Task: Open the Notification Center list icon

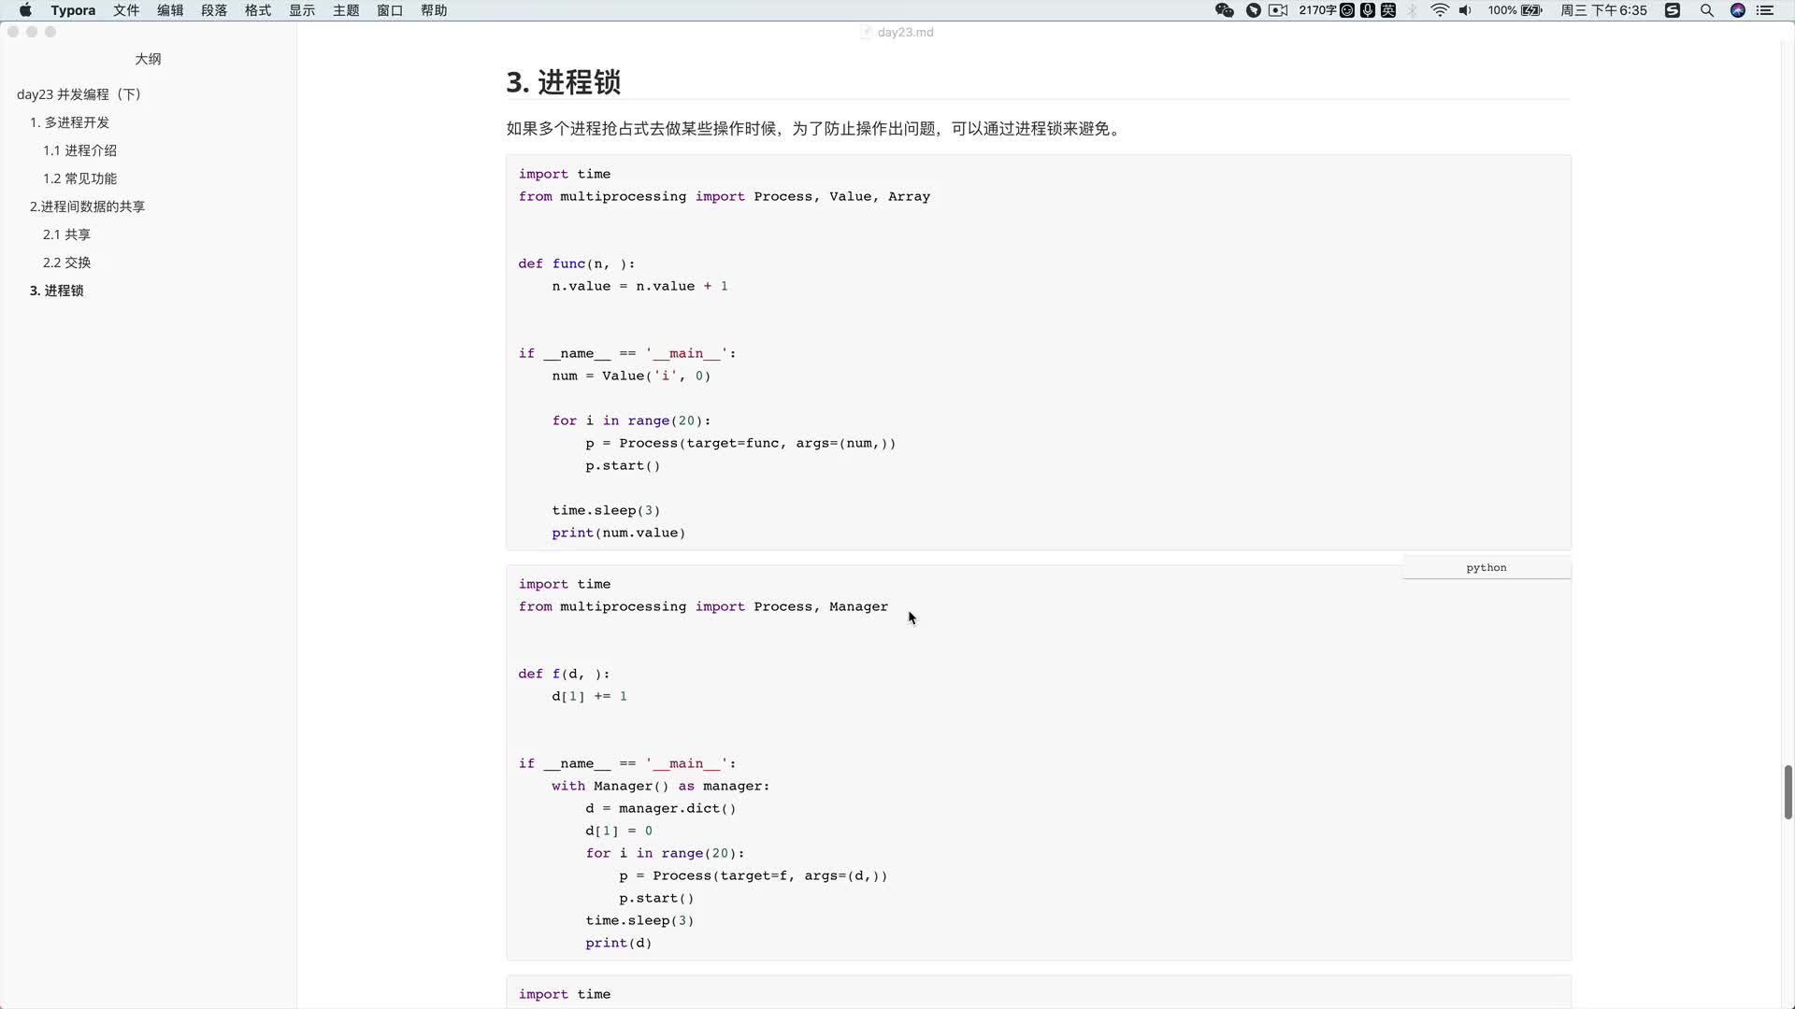Action: click(1765, 10)
